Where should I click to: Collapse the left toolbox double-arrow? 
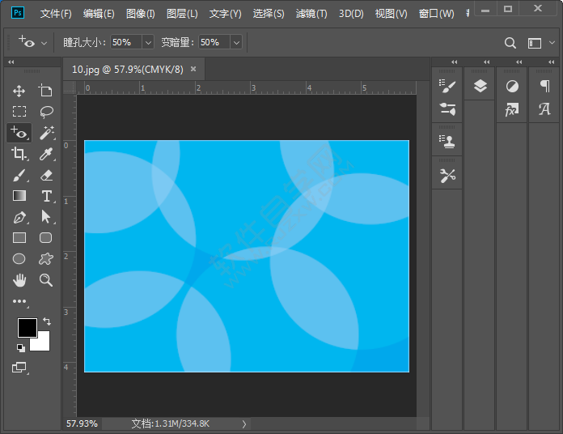pyautogui.click(x=11, y=62)
